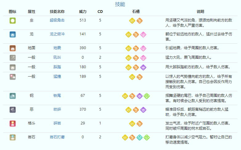This screenshot has width=241, height=150.
Task: Click the skill icon in the 踩踏 row
Action: click(13, 67)
